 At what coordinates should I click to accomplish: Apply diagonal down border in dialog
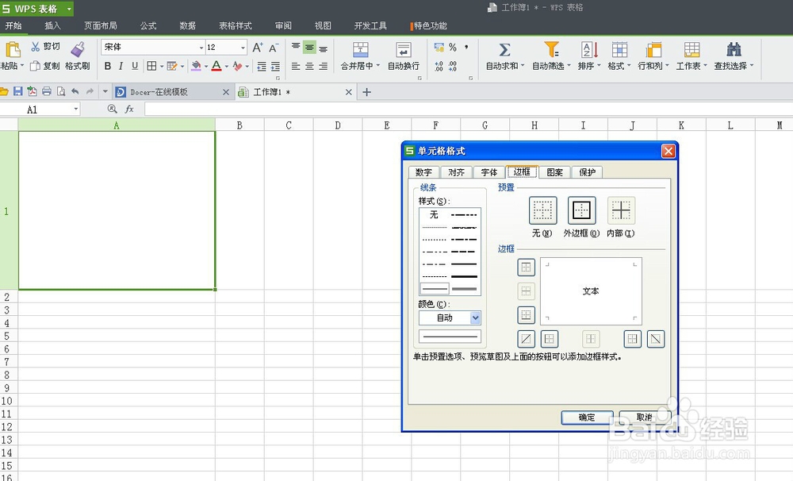(656, 339)
